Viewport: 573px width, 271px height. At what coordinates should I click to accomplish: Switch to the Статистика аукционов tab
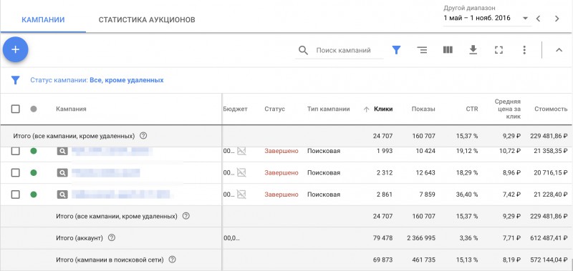(x=147, y=20)
